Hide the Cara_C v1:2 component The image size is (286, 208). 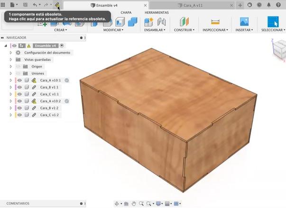click(19, 115)
